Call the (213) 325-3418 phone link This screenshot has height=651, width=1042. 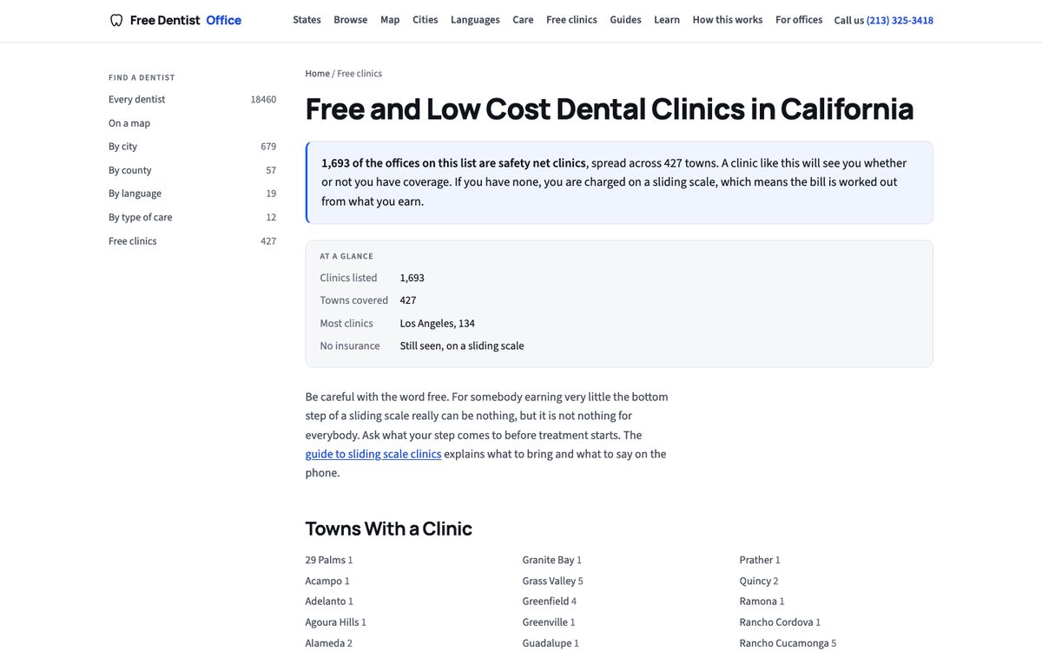coord(900,20)
